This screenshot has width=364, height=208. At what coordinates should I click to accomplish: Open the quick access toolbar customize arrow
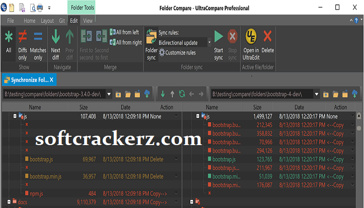pyautogui.click(x=49, y=8)
